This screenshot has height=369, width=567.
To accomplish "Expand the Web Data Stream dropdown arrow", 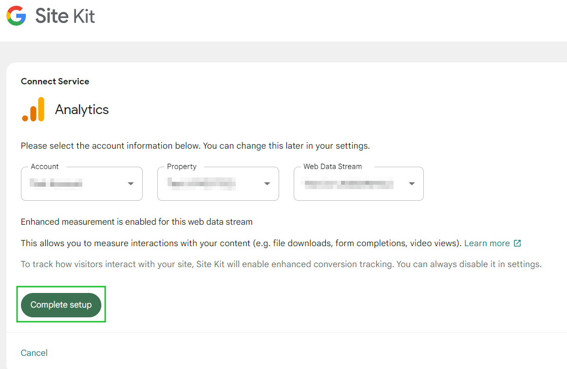I will point(412,184).
